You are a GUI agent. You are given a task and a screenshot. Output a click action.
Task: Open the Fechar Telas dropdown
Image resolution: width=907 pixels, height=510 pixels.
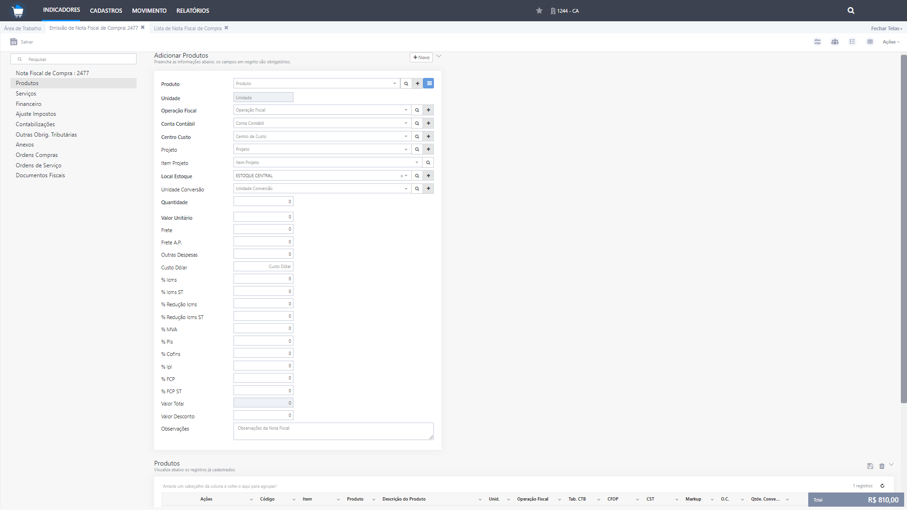[x=887, y=28]
